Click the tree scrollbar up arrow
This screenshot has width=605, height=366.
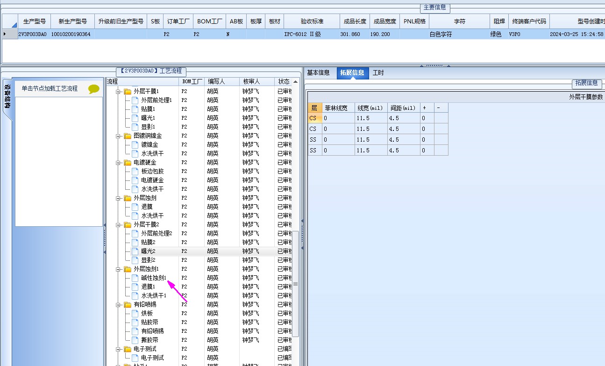(x=296, y=82)
